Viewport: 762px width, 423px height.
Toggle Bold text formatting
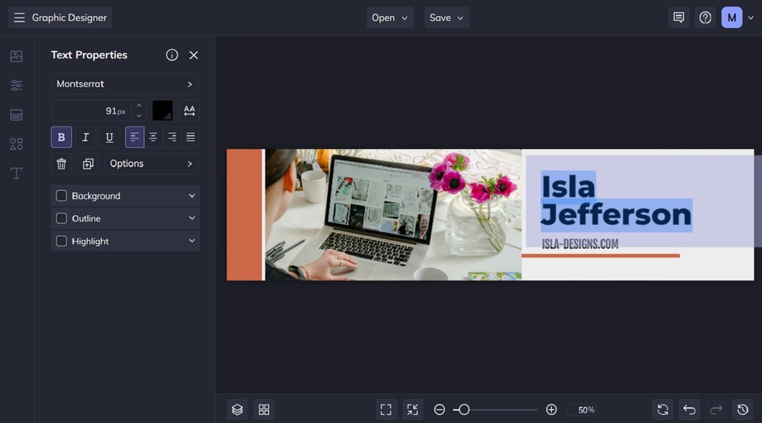click(x=61, y=137)
